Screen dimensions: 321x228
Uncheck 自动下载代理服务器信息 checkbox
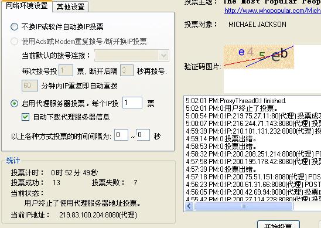coord(25,117)
